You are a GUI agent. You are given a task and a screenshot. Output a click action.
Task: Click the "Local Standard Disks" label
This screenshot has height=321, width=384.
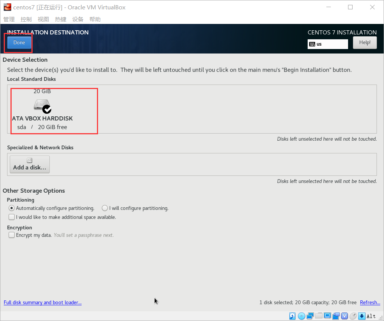coord(31,79)
